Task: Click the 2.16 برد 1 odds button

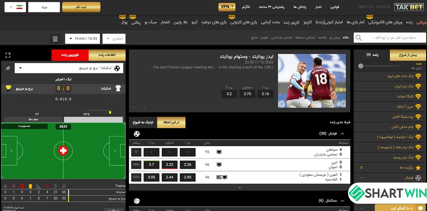Action: [x=265, y=94]
